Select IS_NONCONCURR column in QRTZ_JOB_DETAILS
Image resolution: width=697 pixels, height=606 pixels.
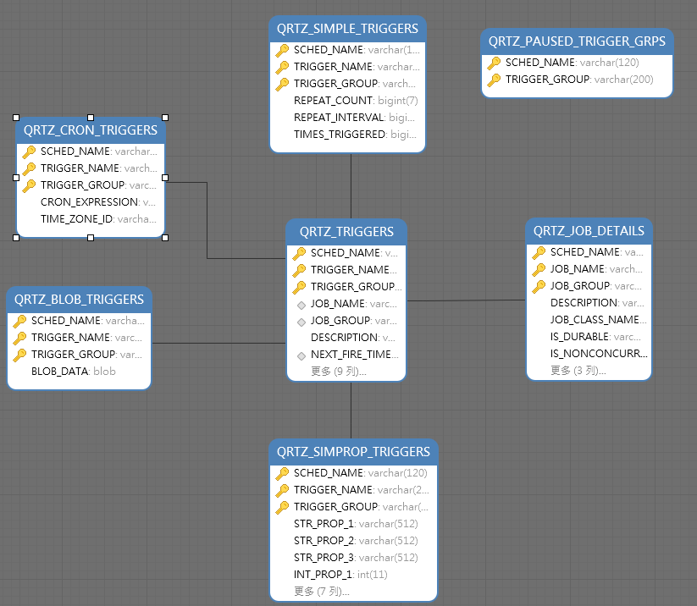(599, 354)
